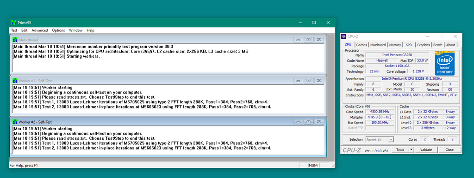Click the Main thread child window title bar
The height and width of the screenshot is (178, 474).
coord(168,40)
